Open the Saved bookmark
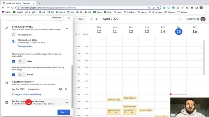Viewport: 209px width, 117px height. [x=60, y=12]
